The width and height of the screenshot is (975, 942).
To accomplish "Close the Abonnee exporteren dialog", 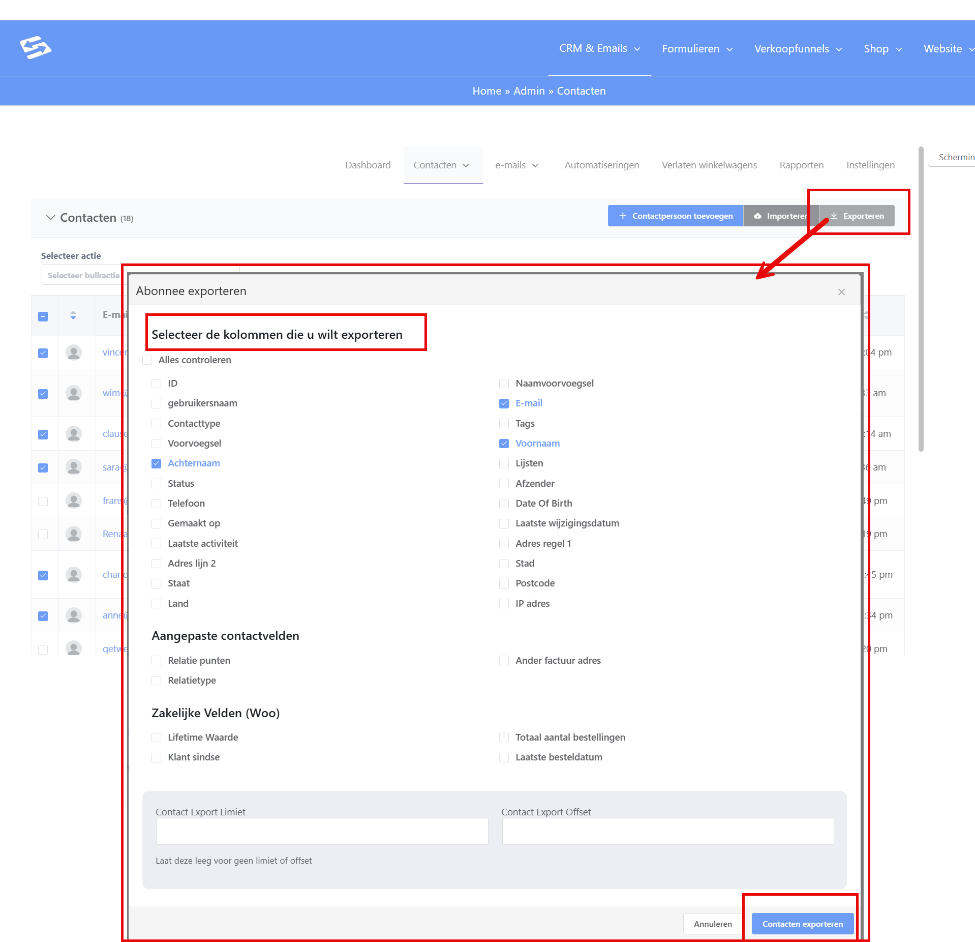I will coord(841,292).
